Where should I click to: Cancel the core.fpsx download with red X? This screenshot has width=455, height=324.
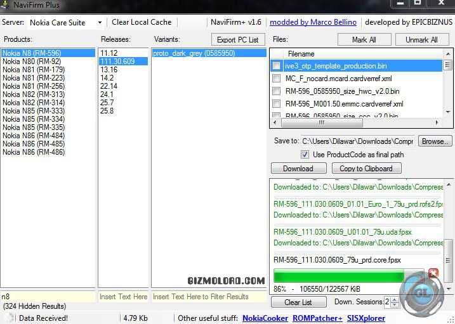433,273
